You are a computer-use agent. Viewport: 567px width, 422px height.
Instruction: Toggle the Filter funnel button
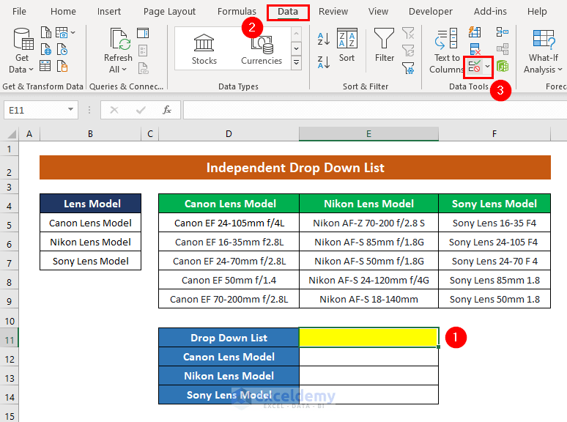384,45
